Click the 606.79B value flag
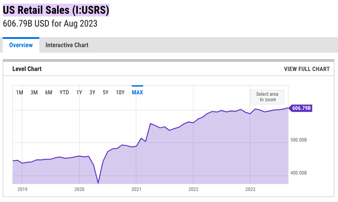The width and height of the screenshot is (338, 202). point(301,108)
